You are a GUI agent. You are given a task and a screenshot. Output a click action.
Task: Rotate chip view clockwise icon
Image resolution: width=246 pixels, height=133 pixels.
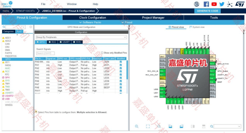170,126
